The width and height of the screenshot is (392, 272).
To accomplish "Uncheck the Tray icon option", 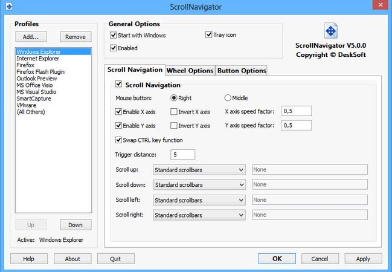I will tap(209, 34).
